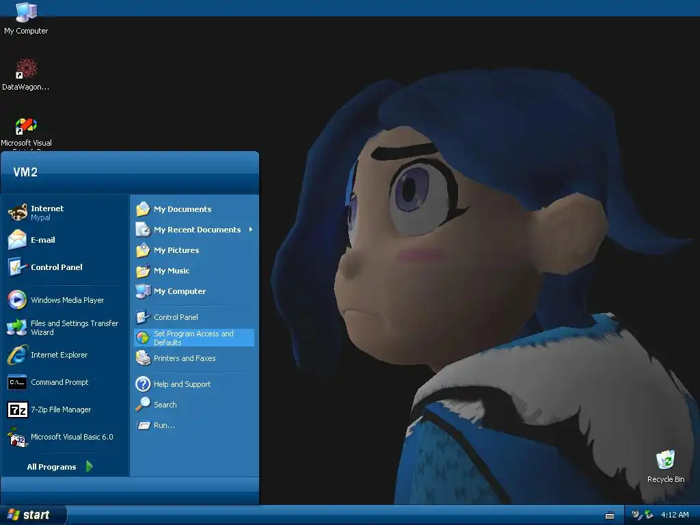
Task: Click the Run... label
Action: point(164,425)
